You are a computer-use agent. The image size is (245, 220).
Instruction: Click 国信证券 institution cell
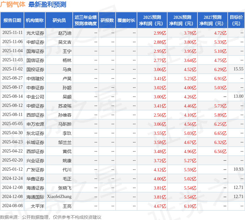point(35,60)
